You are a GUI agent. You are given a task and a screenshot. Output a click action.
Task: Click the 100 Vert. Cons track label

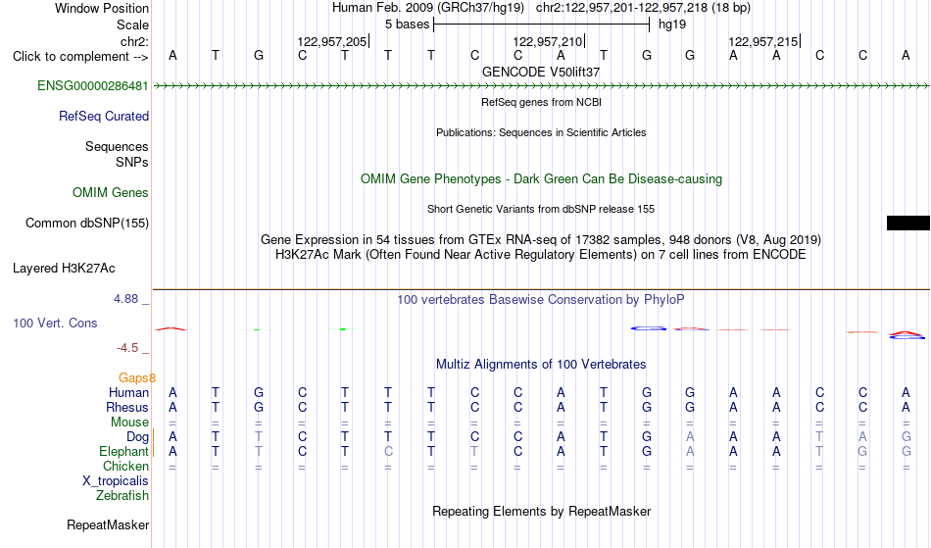[x=55, y=323]
